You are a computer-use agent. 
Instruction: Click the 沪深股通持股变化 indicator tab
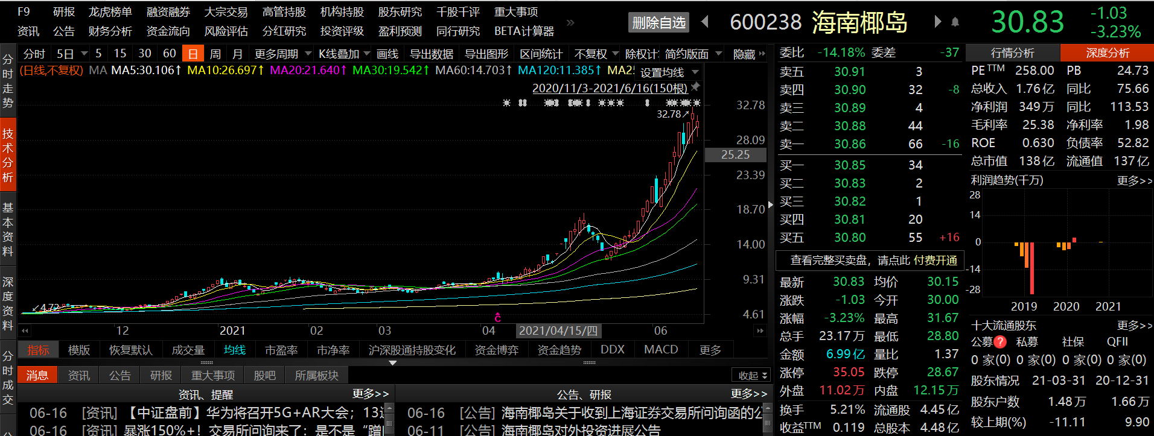point(412,350)
